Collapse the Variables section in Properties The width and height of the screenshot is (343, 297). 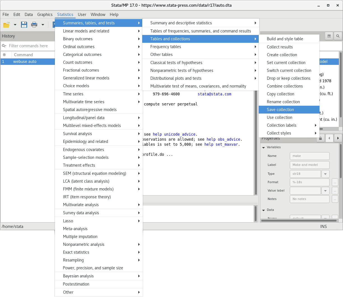coord(263,147)
